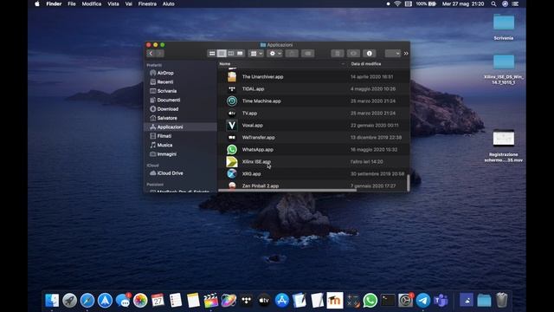The width and height of the screenshot is (554, 312).
Task: Switch Finder to list view
Action: click(222, 54)
